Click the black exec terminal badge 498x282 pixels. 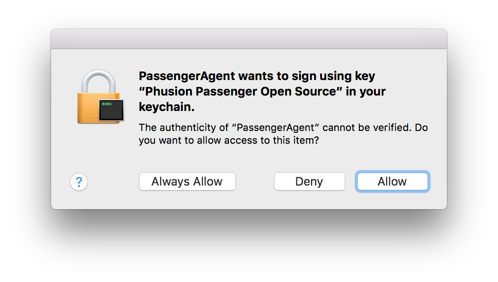point(111,110)
